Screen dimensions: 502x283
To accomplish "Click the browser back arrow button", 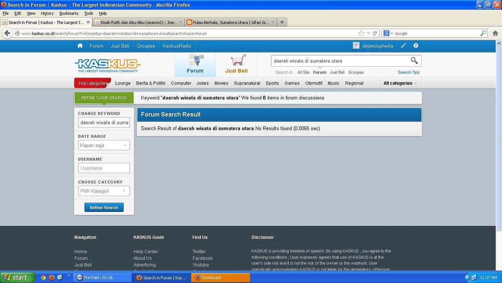I will pyautogui.click(x=7, y=33).
